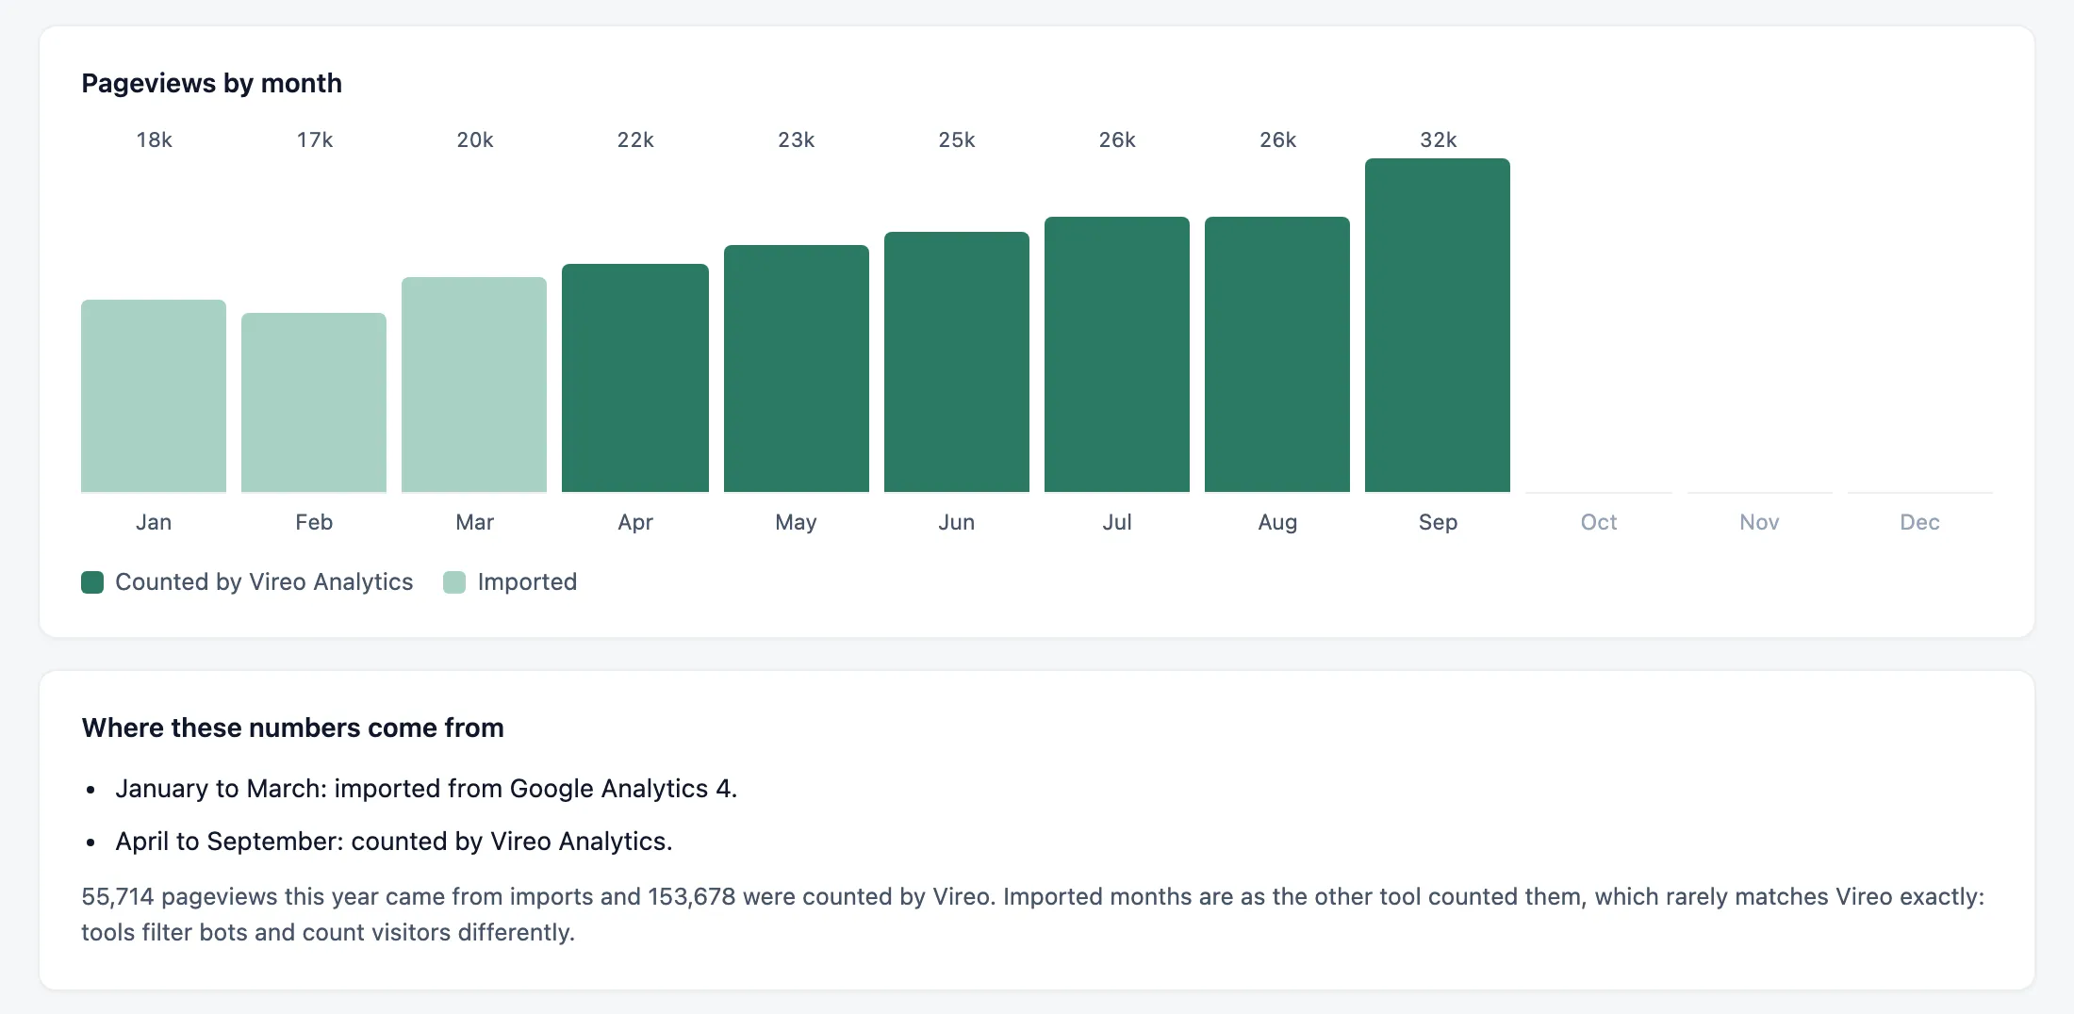Click the greyed 'Oct' axis label
Screen dimensions: 2074x1014
pos(1599,522)
